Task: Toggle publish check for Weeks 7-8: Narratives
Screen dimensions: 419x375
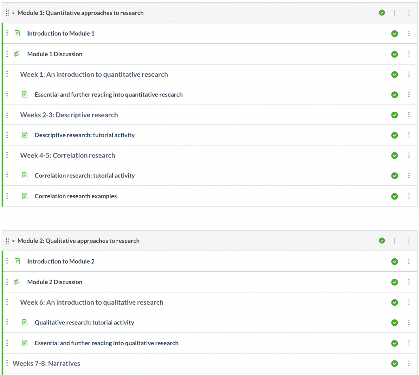Action: (x=395, y=363)
